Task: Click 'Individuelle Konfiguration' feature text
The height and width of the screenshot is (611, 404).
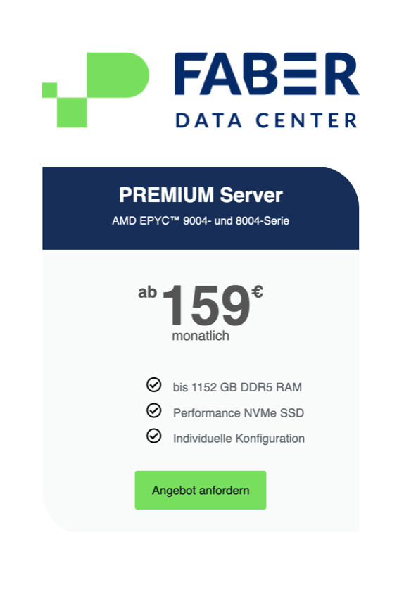Action: (x=239, y=439)
